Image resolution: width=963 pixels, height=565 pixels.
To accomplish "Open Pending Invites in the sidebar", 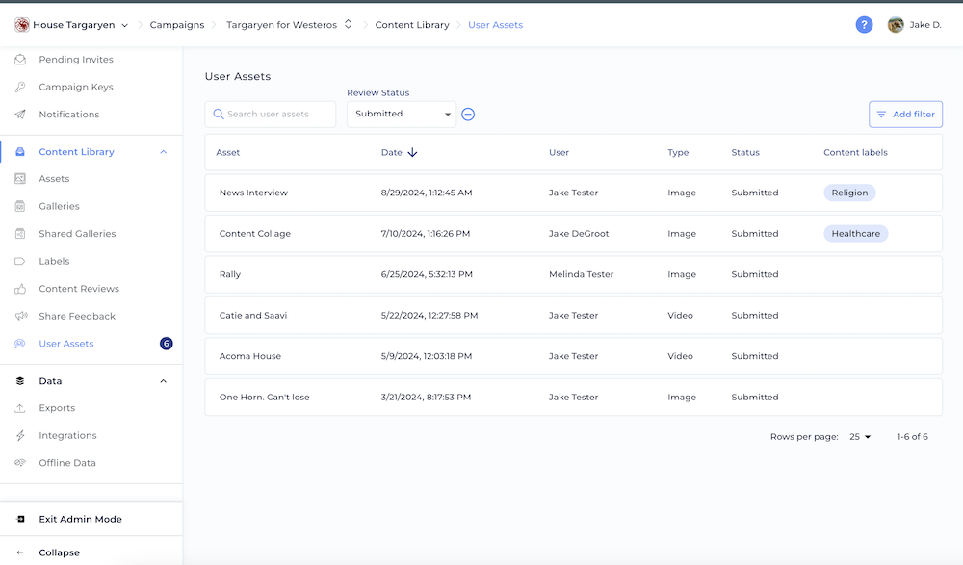I will point(76,60).
